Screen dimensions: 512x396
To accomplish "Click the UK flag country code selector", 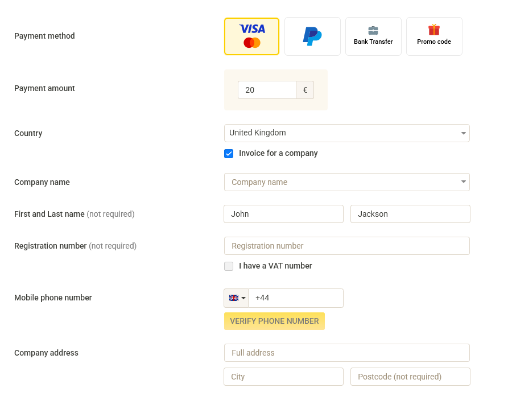I will (234, 298).
